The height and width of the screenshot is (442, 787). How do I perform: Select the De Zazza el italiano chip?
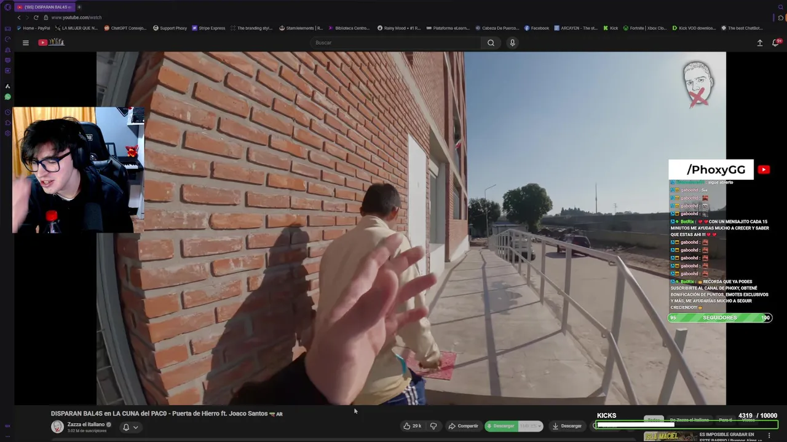(689, 420)
